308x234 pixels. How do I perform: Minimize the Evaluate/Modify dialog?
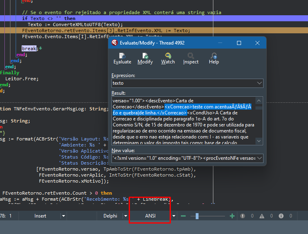tap(220, 43)
